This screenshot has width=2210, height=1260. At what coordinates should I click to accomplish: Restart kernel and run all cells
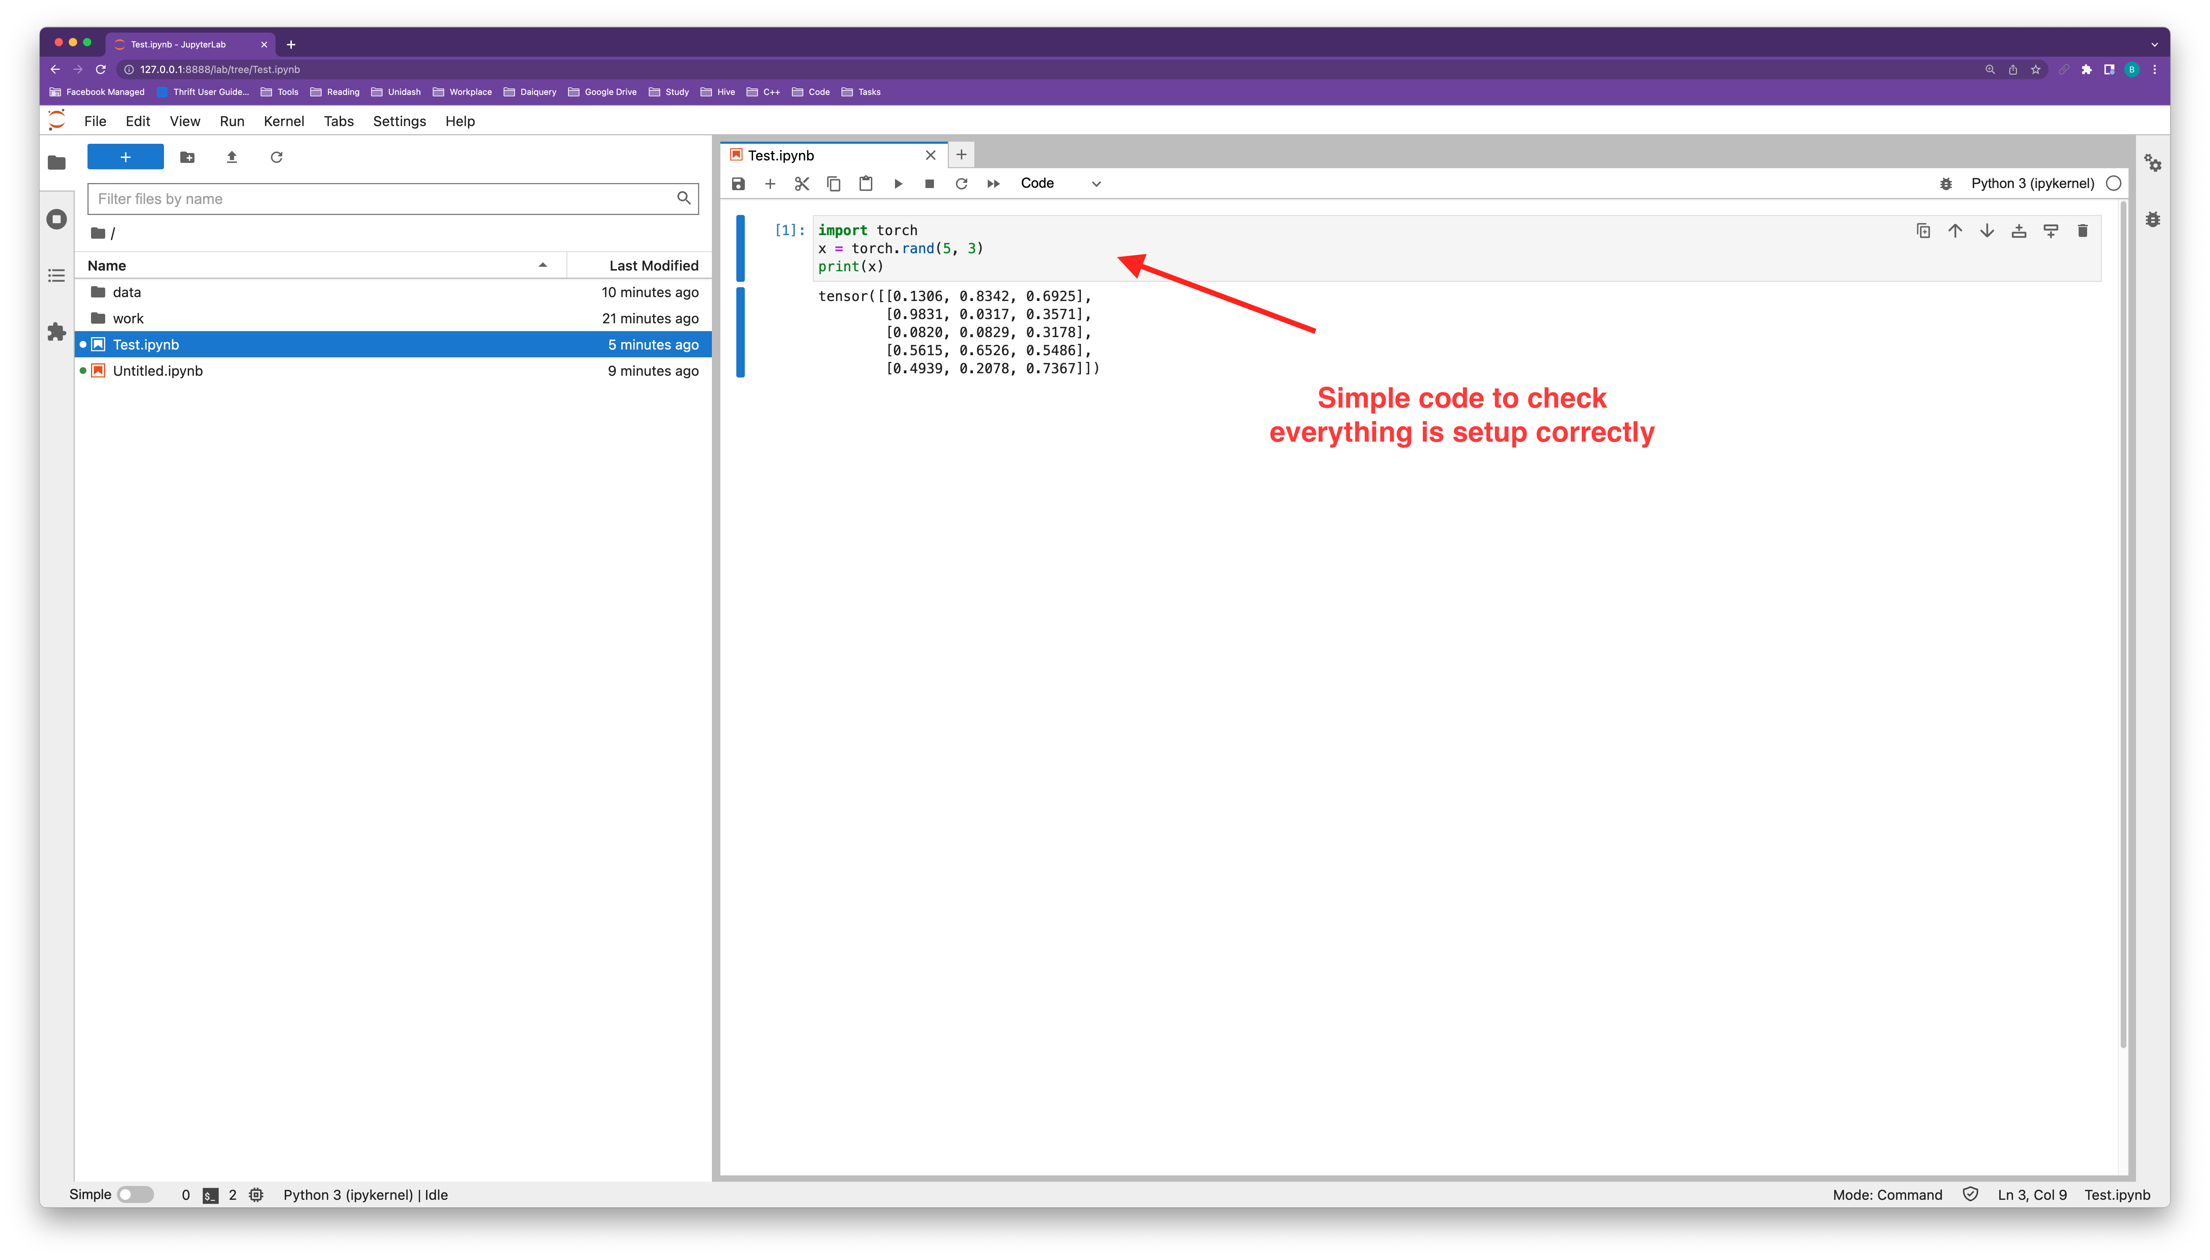click(993, 183)
